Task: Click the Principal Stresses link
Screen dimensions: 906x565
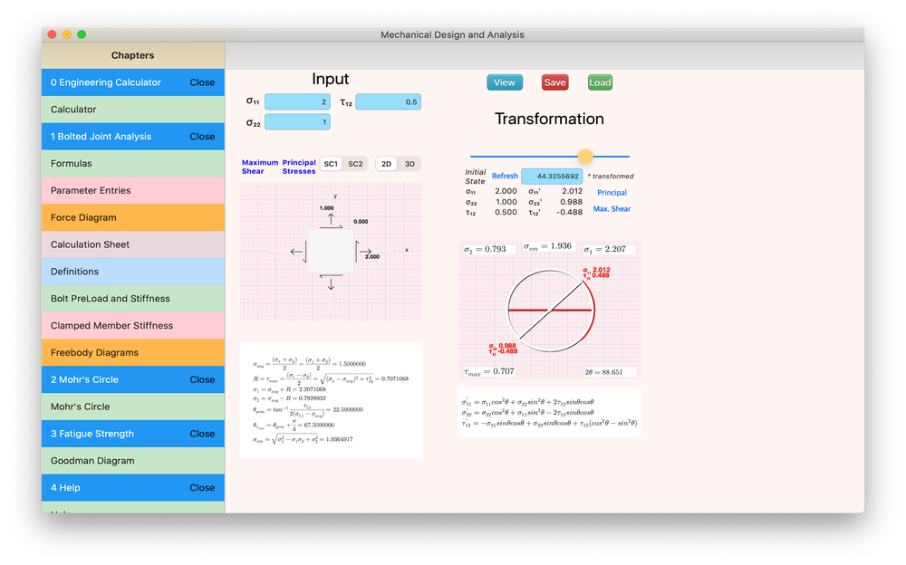Action: coord(299,167)
